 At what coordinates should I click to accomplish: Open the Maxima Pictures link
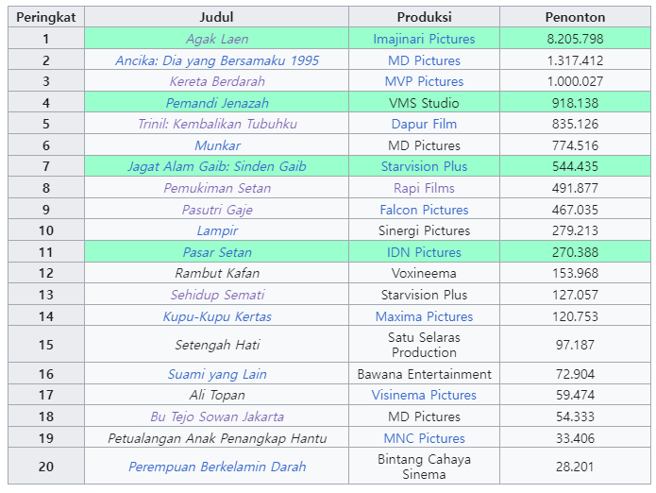(424, 316)
